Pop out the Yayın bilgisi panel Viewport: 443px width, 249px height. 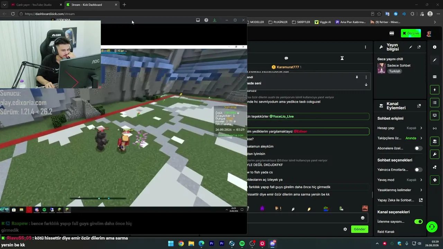419,47
